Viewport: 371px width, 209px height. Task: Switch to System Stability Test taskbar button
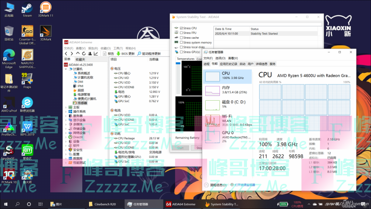point(222,204)
